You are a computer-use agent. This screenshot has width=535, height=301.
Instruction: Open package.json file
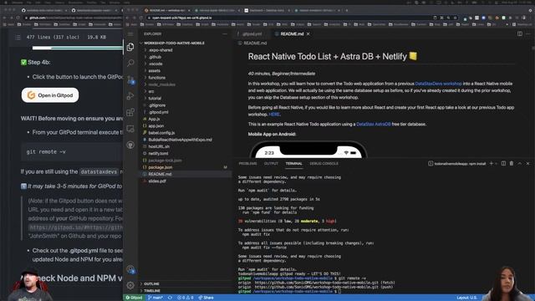point(160,167)
